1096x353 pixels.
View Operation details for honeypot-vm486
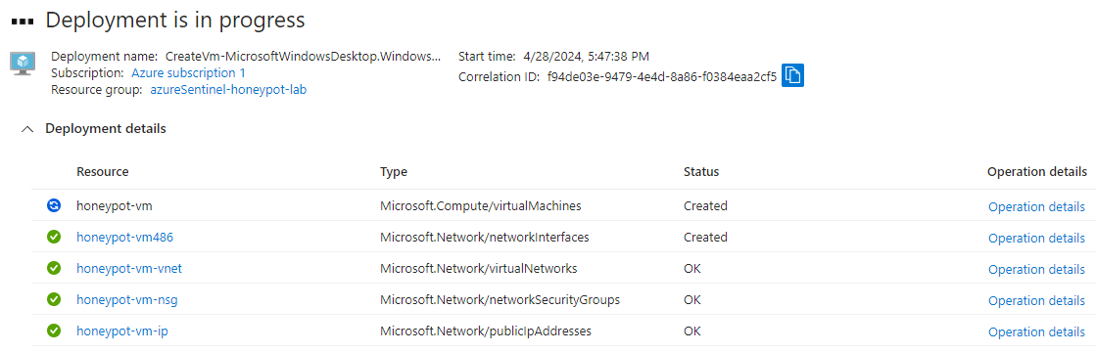coord(1036,239)
